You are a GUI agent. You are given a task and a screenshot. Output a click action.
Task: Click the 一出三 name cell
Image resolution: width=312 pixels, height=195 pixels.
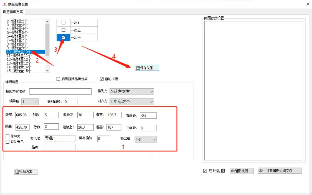click(x=84, y=30)
